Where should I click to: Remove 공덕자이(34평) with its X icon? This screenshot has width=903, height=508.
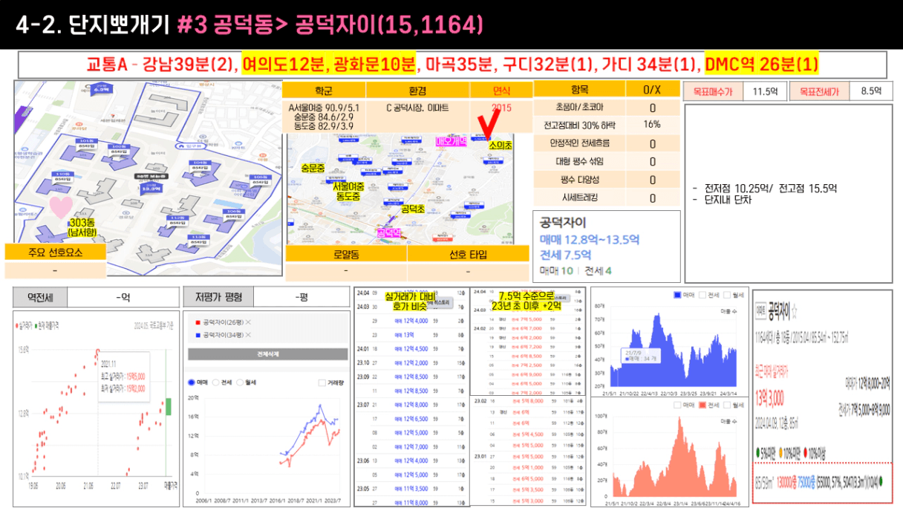(x=248, y=335)
